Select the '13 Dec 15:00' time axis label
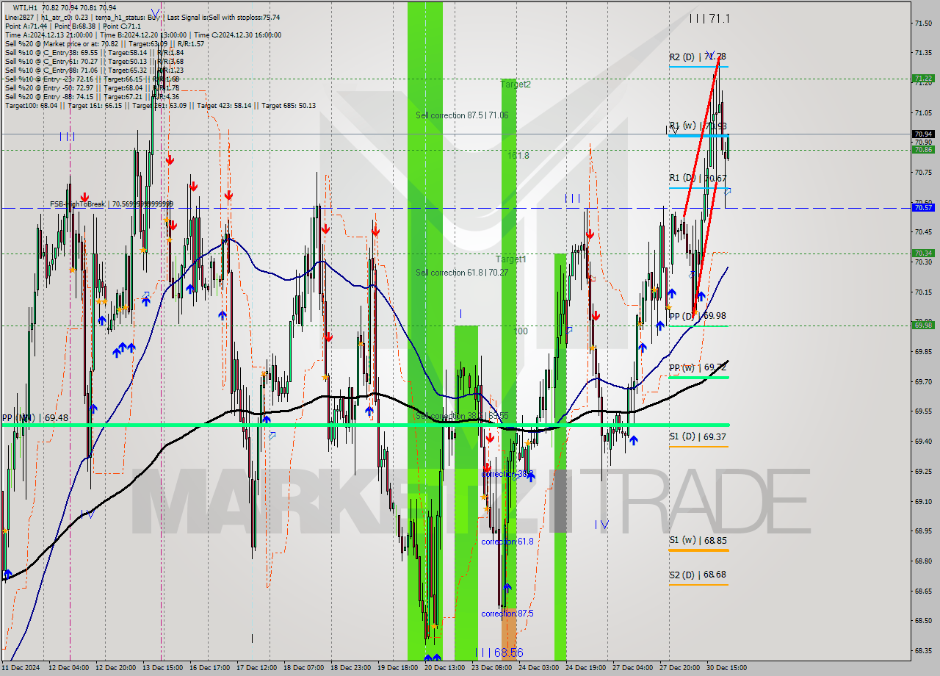 click(162, 668)
